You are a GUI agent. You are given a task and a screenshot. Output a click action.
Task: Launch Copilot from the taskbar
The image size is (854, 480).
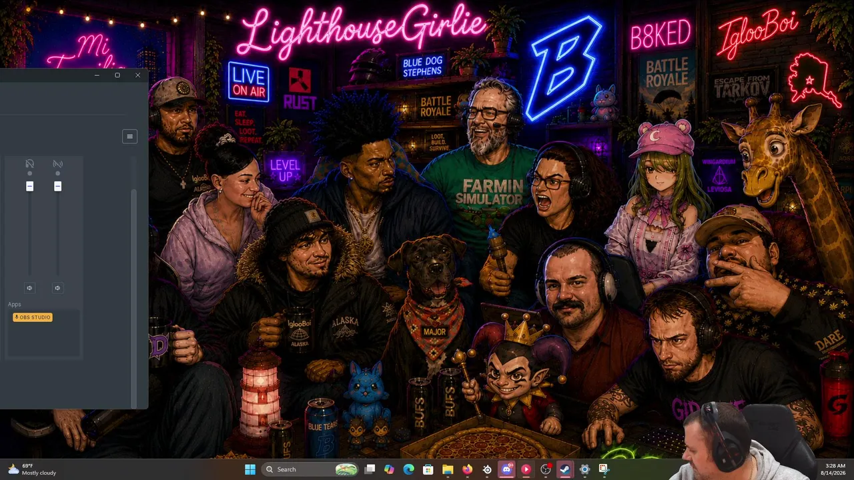[390, 469]
